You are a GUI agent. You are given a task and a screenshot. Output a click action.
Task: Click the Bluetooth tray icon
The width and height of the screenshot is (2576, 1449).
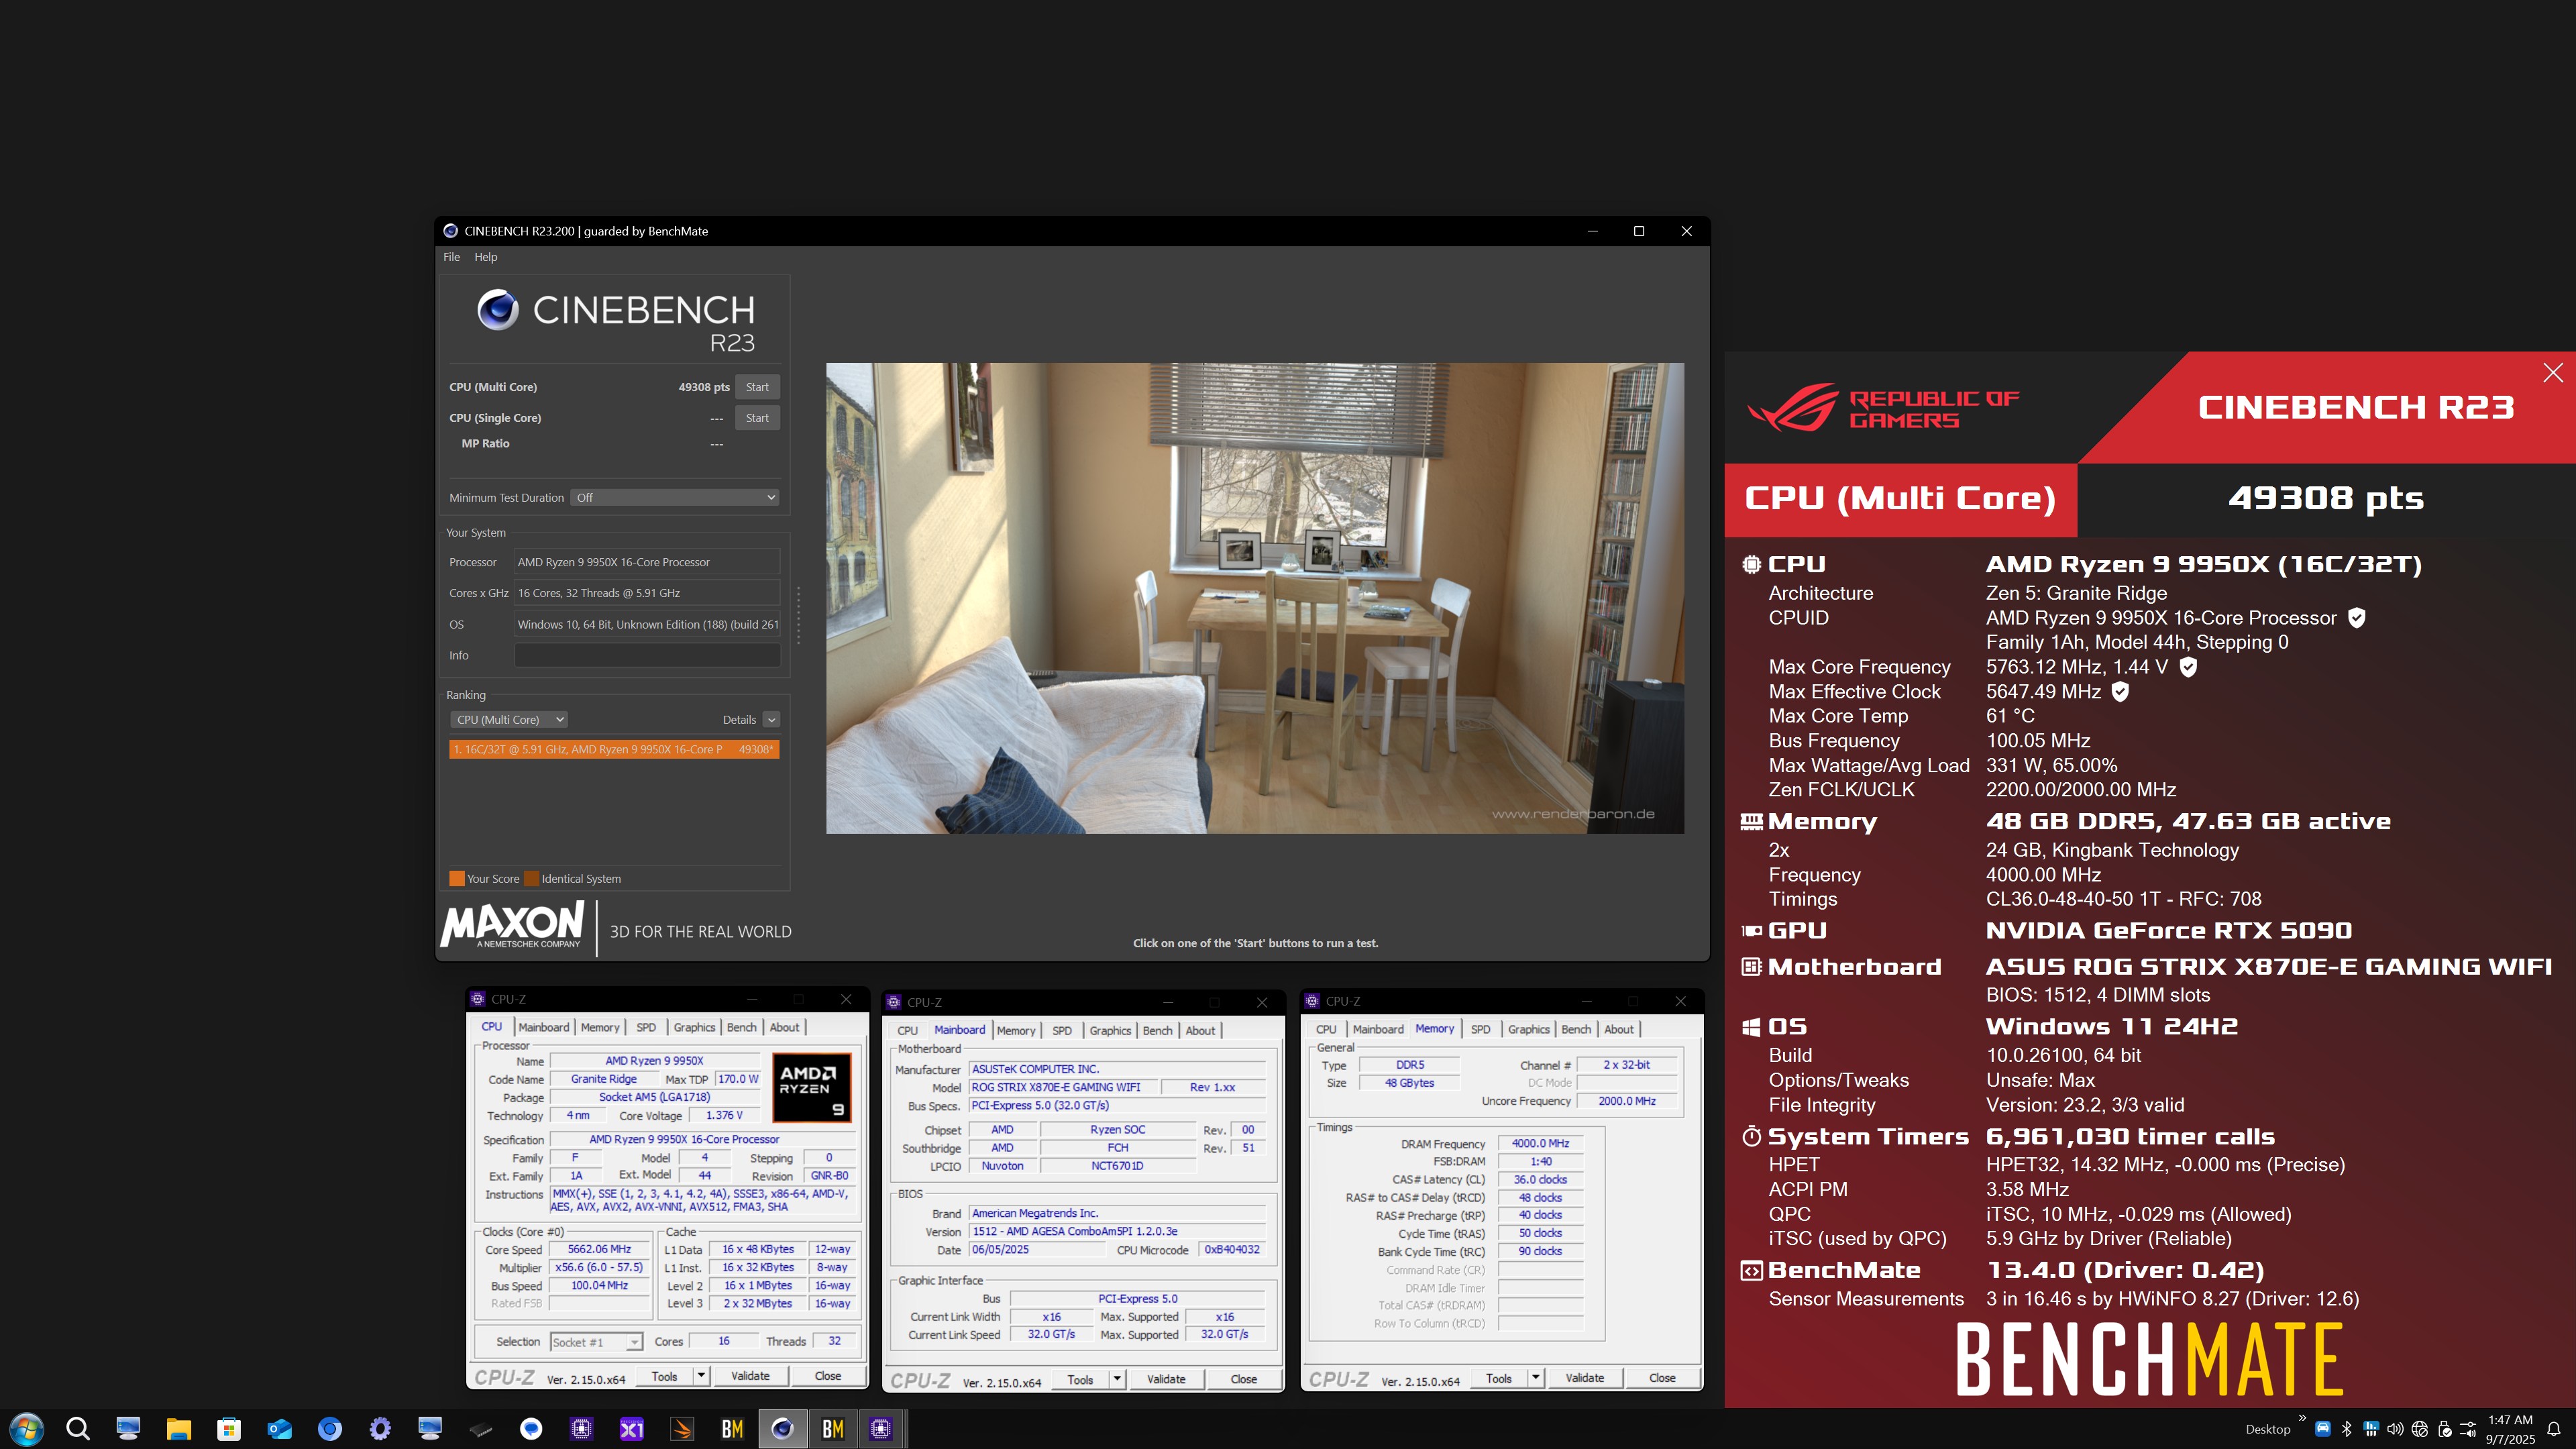2346,1429
